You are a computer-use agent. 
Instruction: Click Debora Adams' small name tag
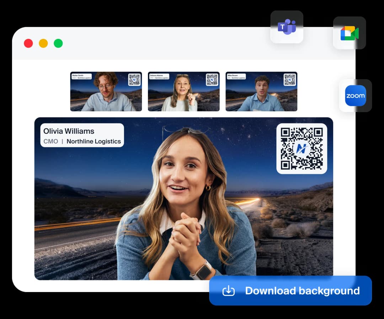(x=159, y=76)
